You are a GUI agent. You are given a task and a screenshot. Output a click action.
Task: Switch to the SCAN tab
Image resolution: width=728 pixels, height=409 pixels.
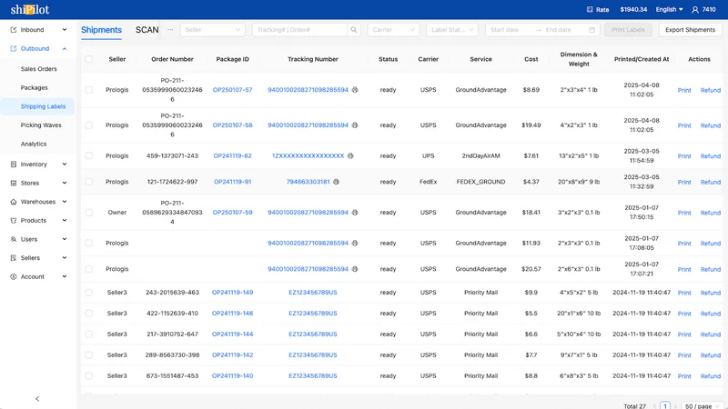coord(147,30)
